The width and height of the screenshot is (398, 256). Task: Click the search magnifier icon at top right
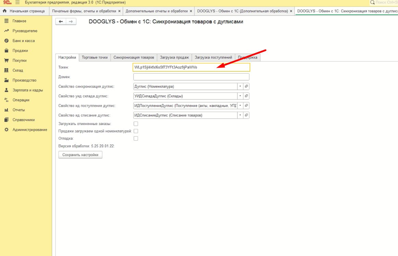372,2
